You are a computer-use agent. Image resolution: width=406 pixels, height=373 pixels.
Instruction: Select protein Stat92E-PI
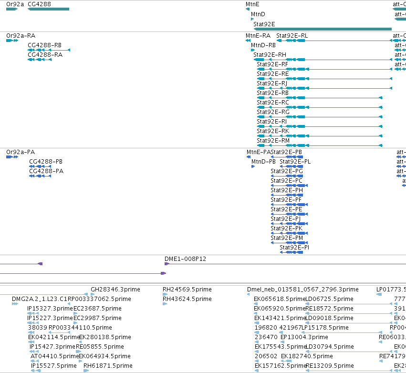click(x=294, y=248)
